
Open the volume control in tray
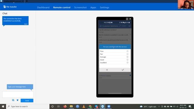(x=174, y=107)
